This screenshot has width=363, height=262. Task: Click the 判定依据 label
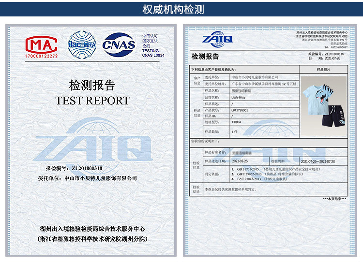(212, 174)
